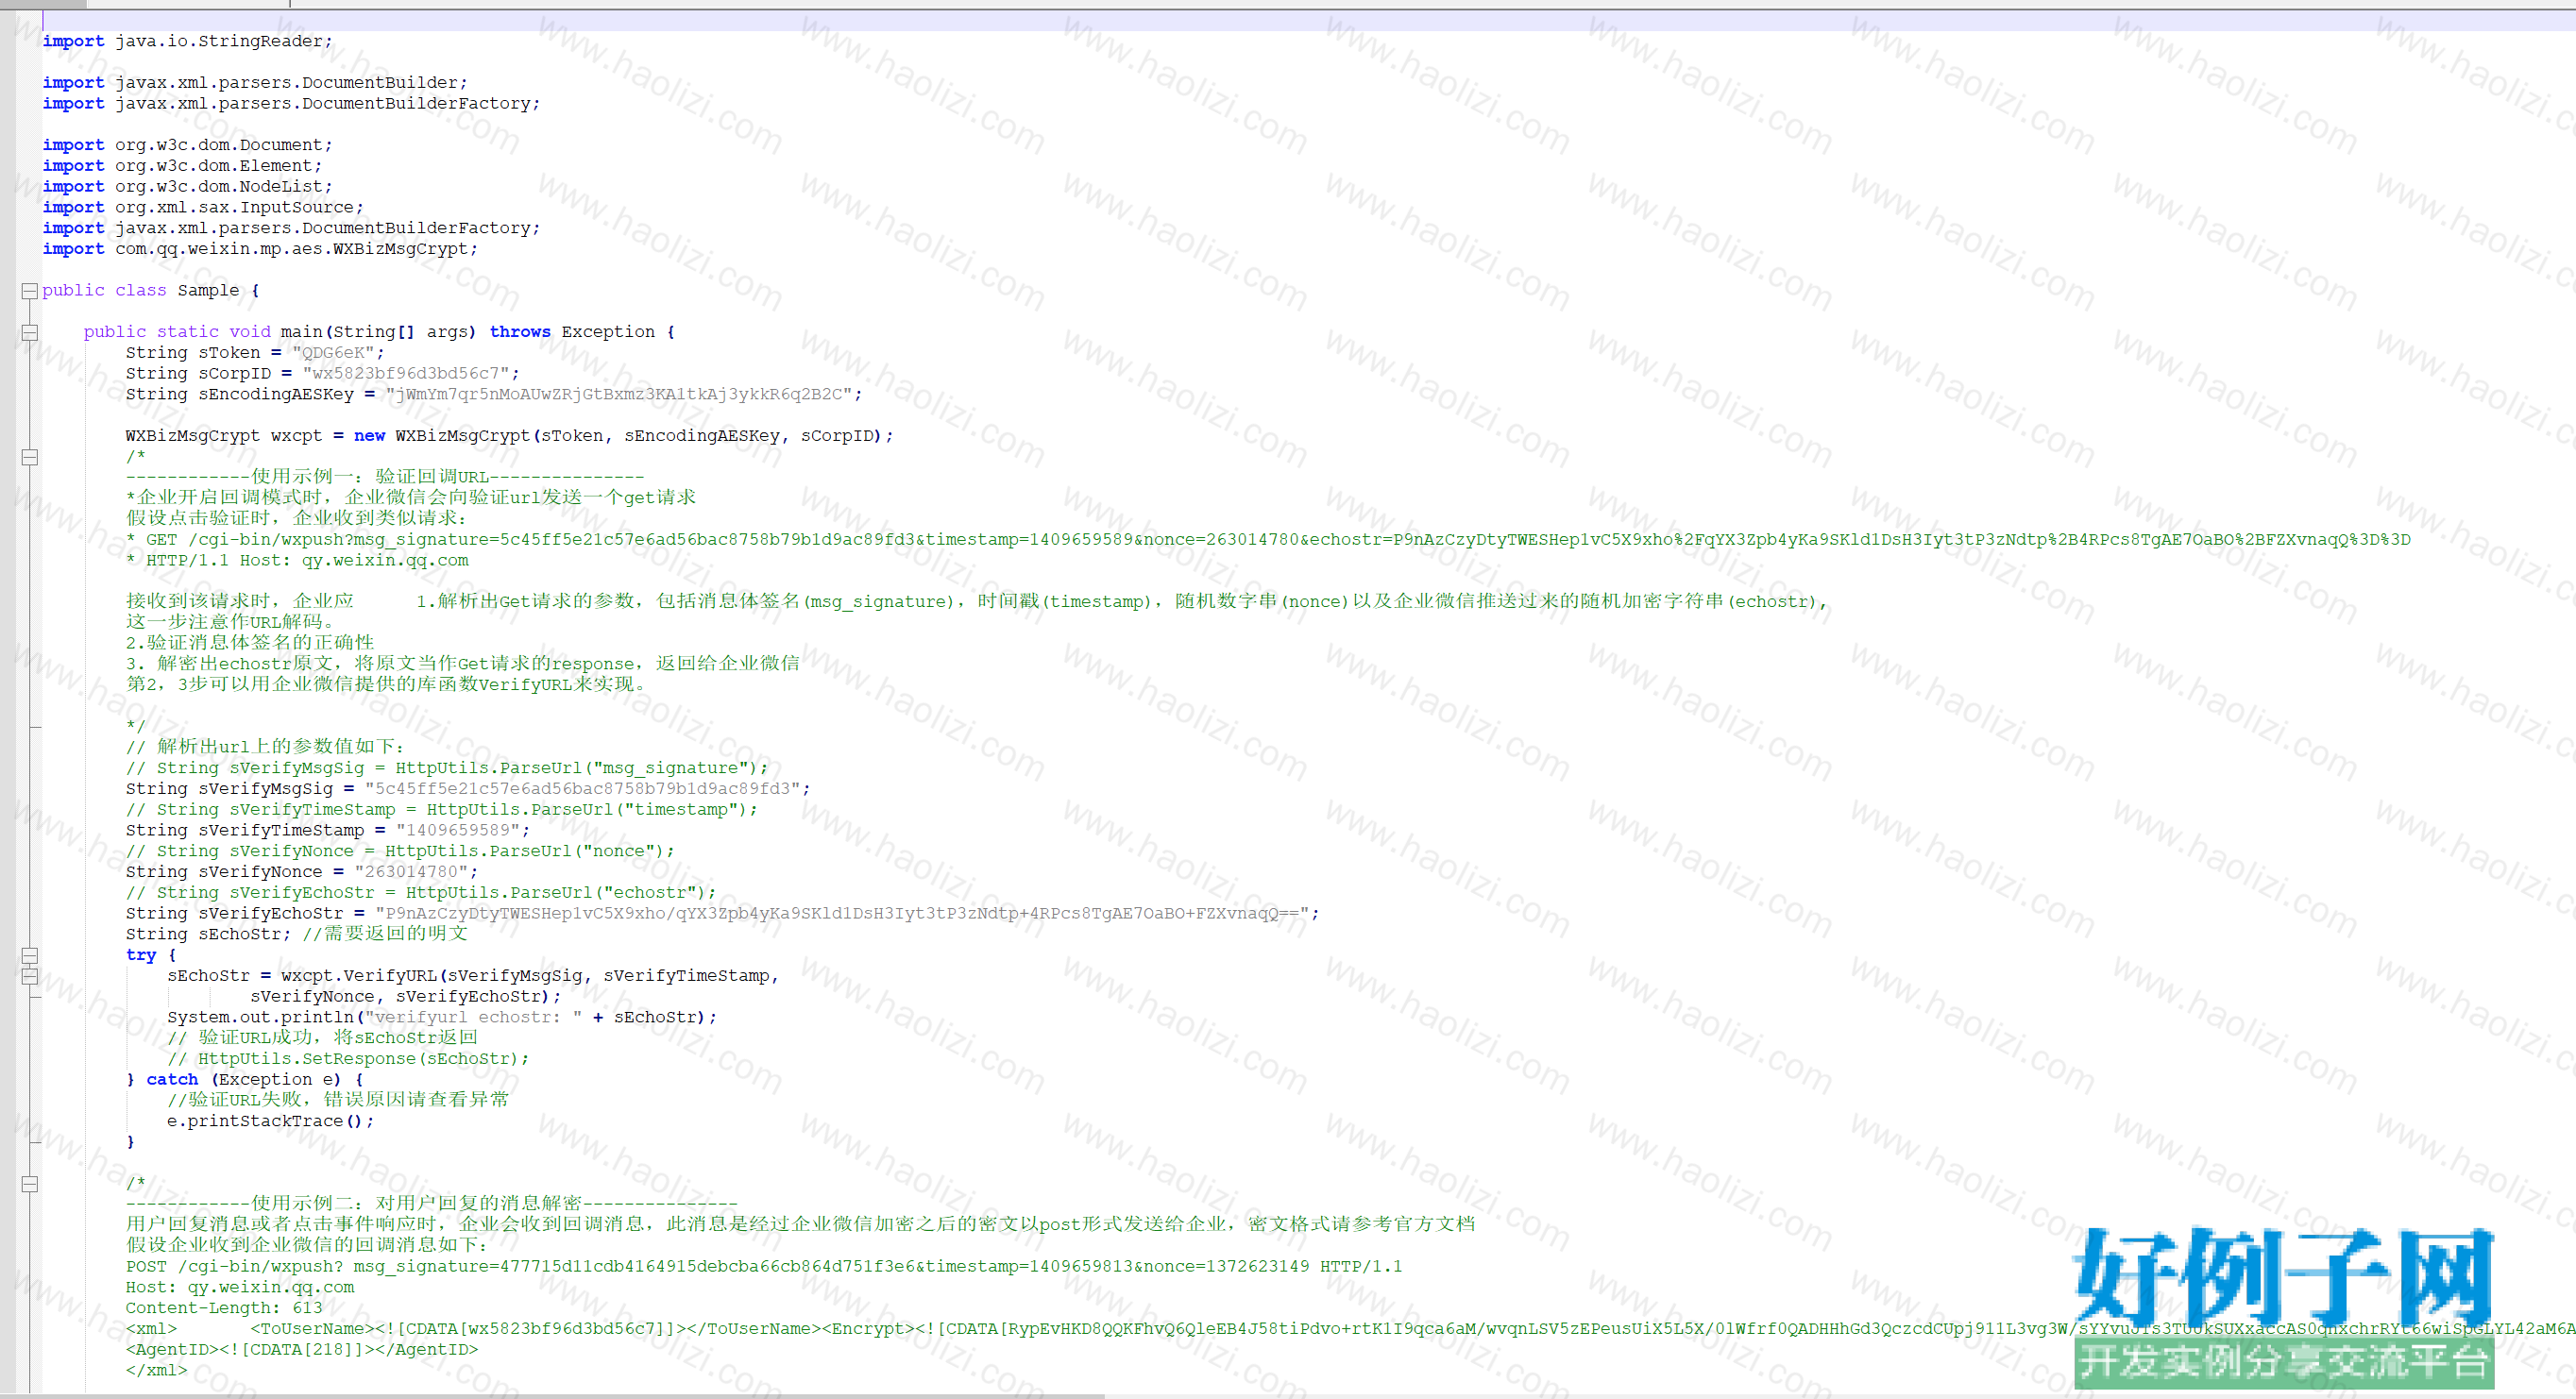Click the '使用示例一：验证回调URL' comment heading
Image resolution: width=2576 pixels, height=1399 pixels.
[385, 477]
